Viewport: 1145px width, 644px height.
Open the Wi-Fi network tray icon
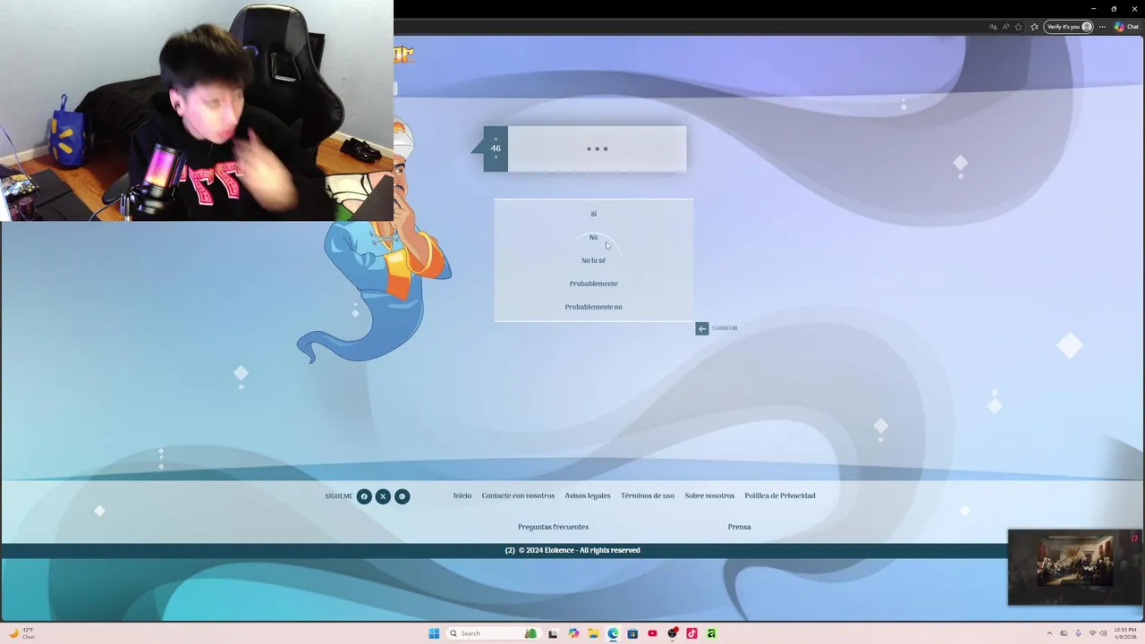click(1091, 633)
